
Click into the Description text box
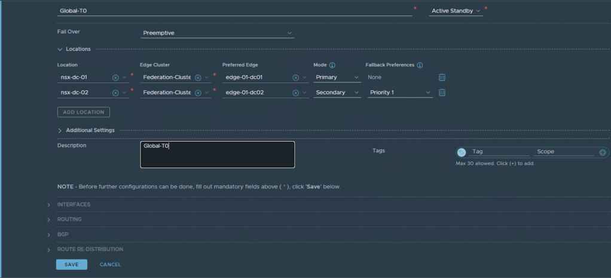[218, 155]
